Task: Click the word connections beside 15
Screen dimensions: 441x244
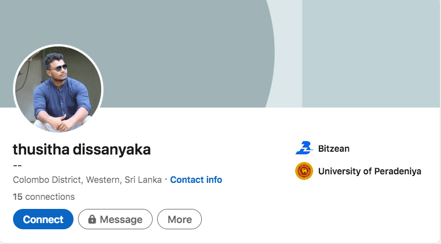Action: click(x=50, y=196)
